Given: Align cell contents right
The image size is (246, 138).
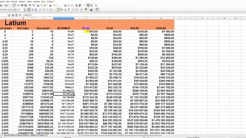Looking at the screenshot, I should point(47,10).
